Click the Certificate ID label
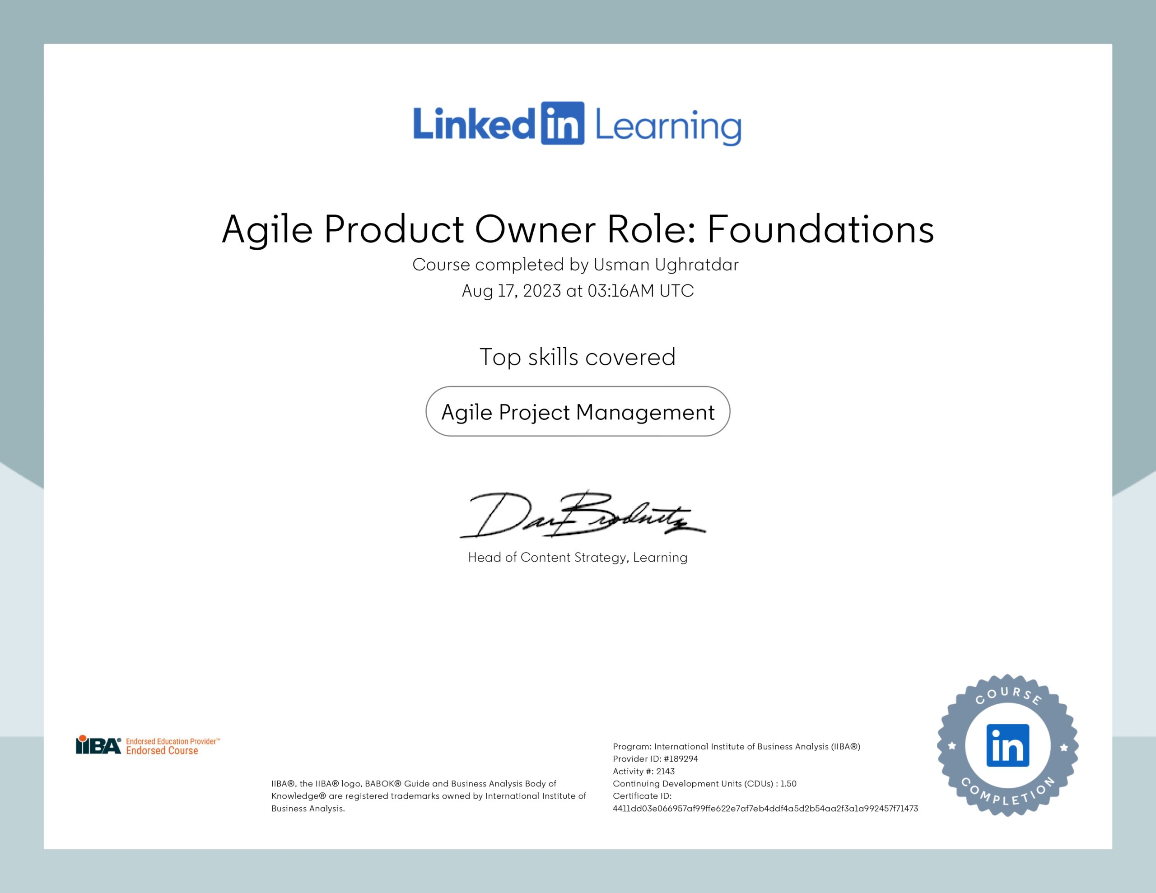This screenshot has height=893, width=1156. coord(642,795)
